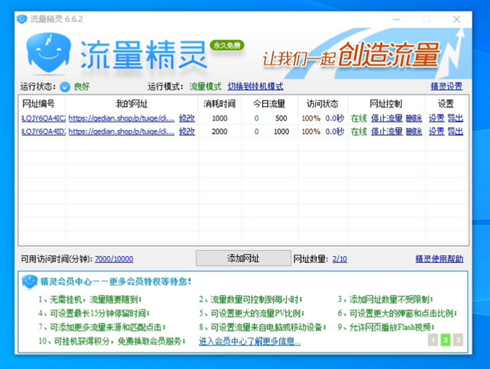Viewport: 490px width, 369px height.
Task: Click the 良好 running status text
Action: 81,86
